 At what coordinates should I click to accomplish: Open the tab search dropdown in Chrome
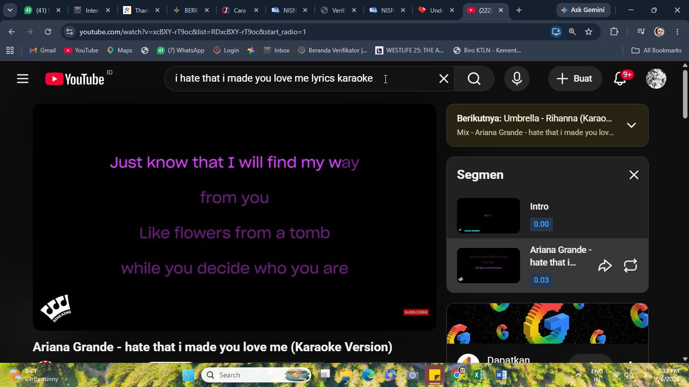pos(10,10)
